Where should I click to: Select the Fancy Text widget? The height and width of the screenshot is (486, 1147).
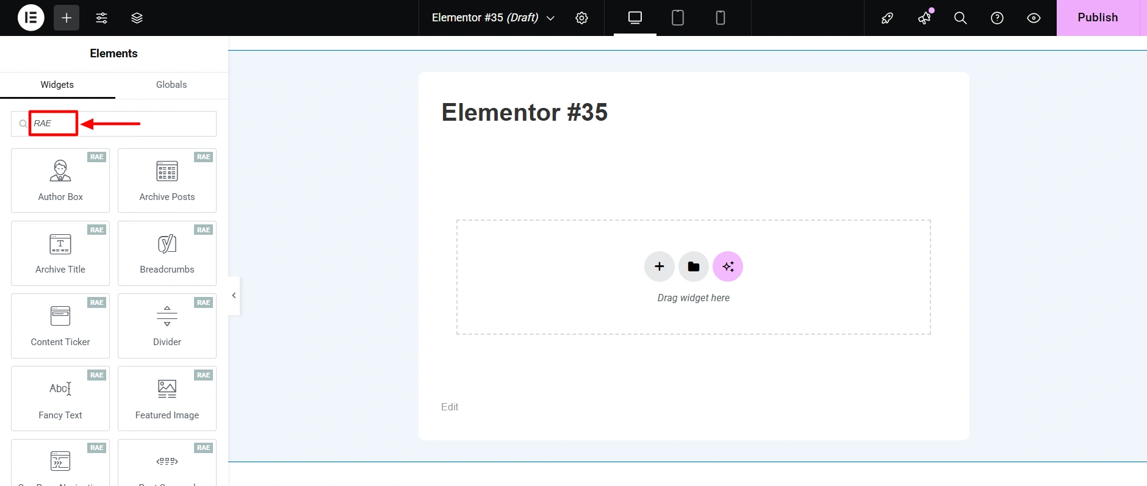pyautogui.click(x=60, y=398)
